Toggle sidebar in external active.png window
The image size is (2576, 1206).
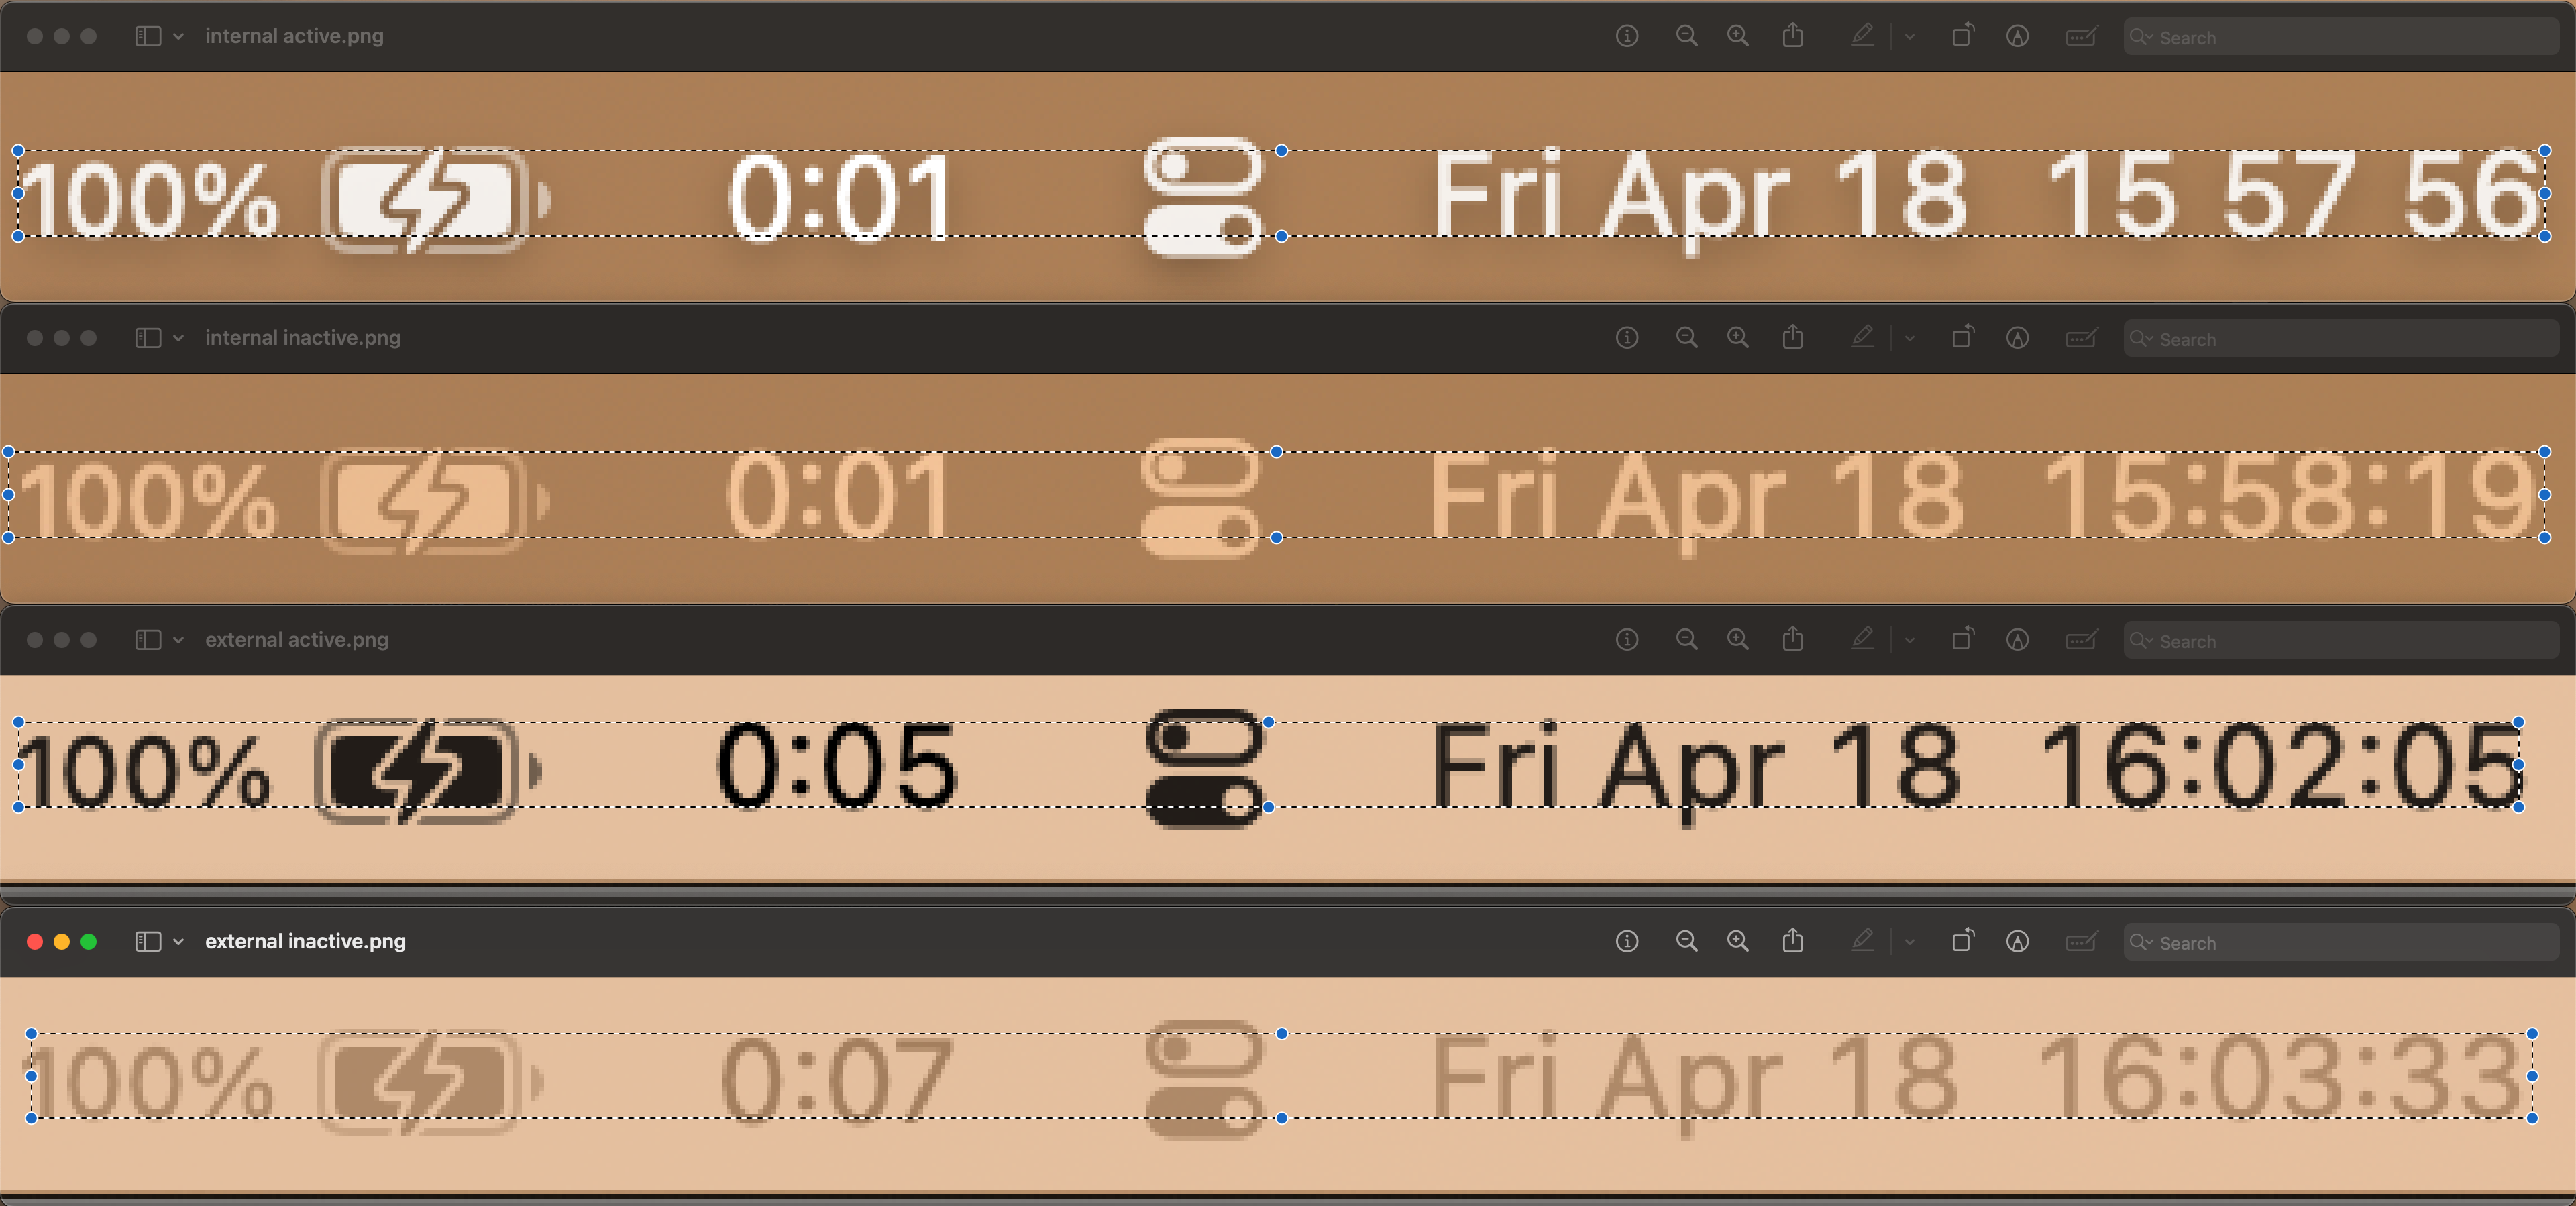tap(148, 639)
